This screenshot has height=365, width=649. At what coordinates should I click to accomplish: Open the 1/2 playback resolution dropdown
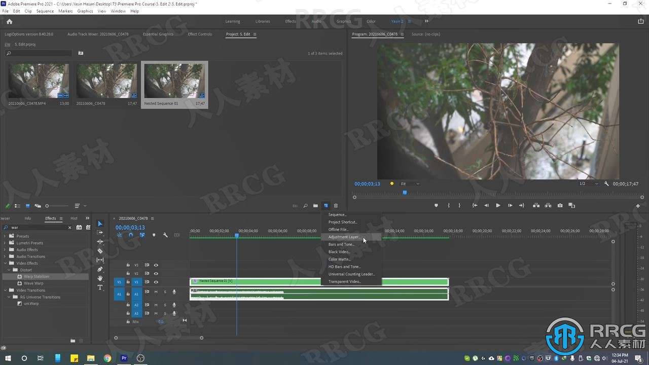(x=589, y=184)
